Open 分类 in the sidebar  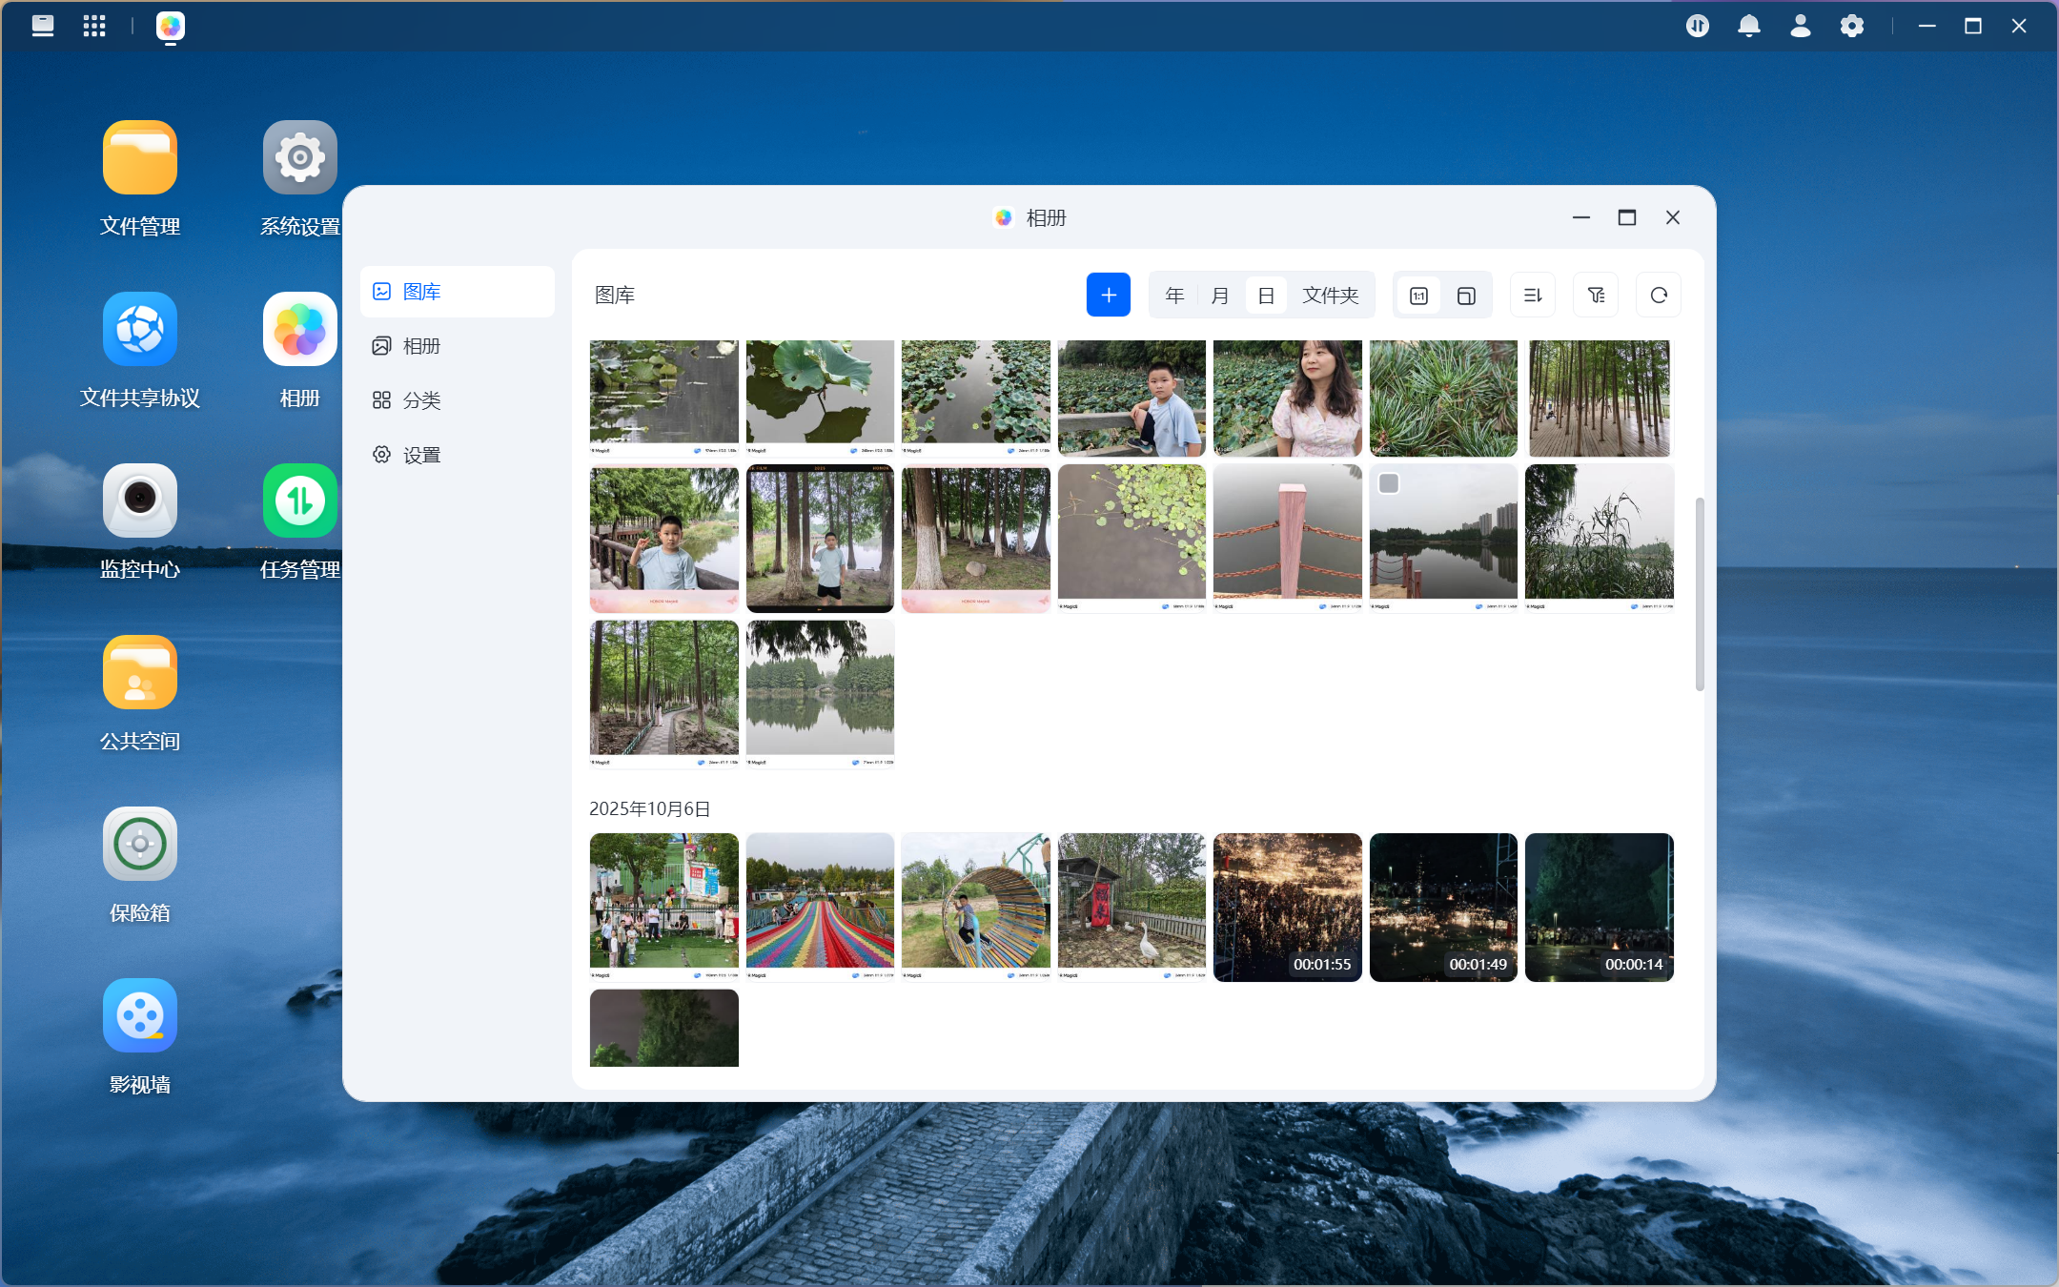point(421,400)
